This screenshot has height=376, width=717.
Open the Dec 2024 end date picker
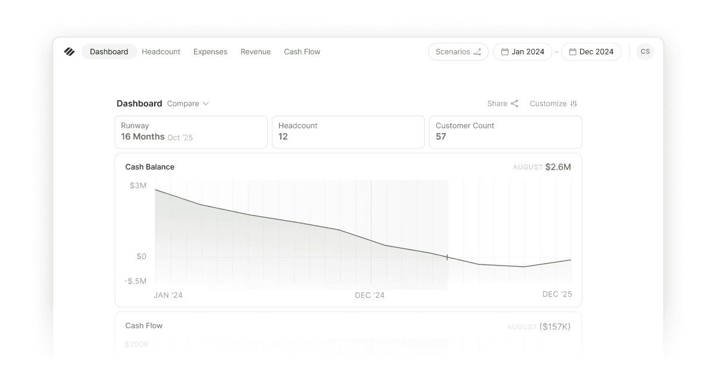[592, 51]
